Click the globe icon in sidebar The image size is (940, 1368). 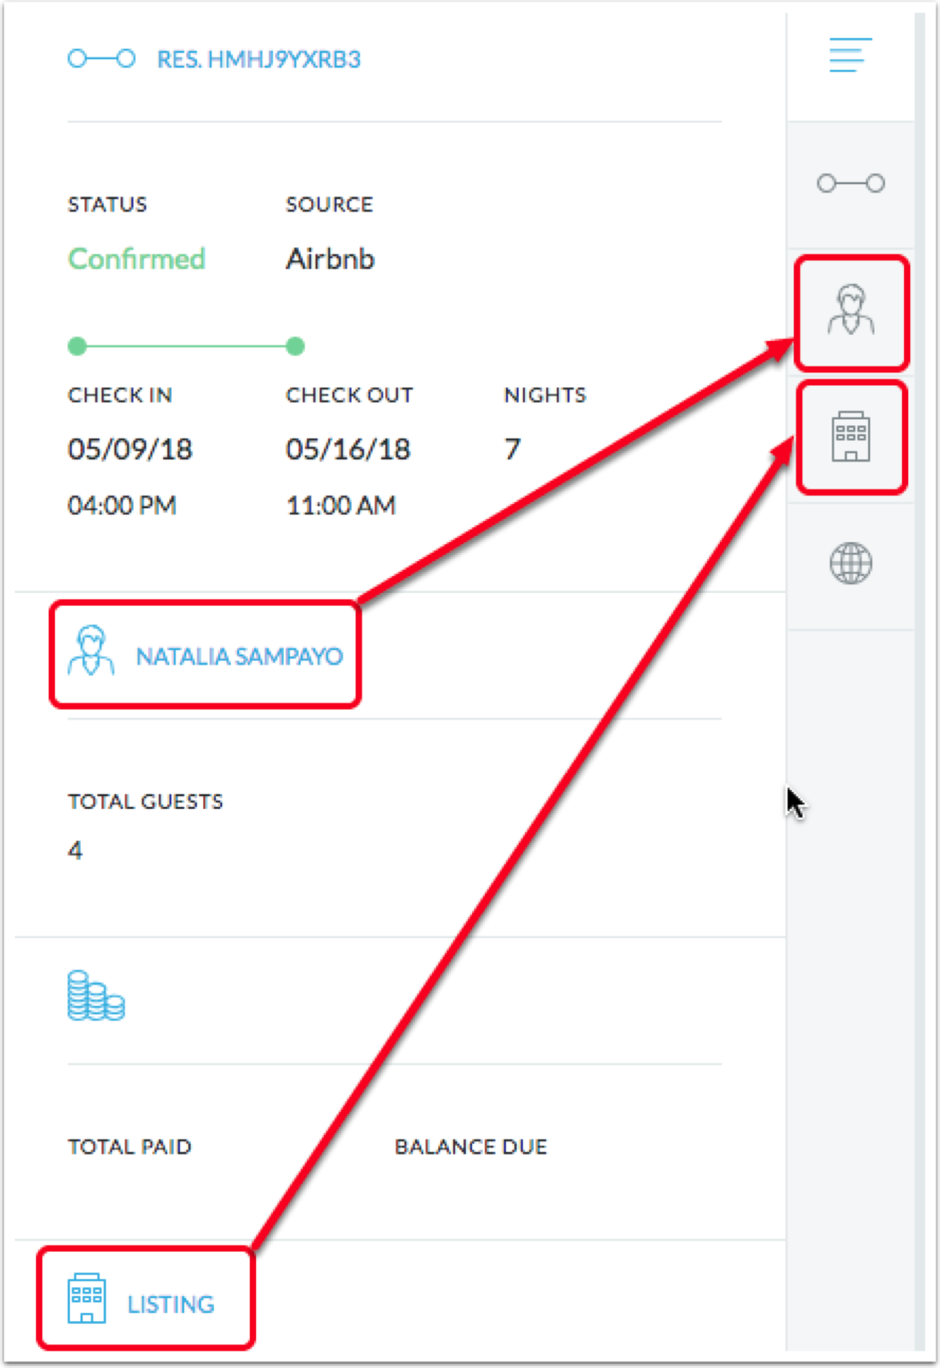point(851,563)
